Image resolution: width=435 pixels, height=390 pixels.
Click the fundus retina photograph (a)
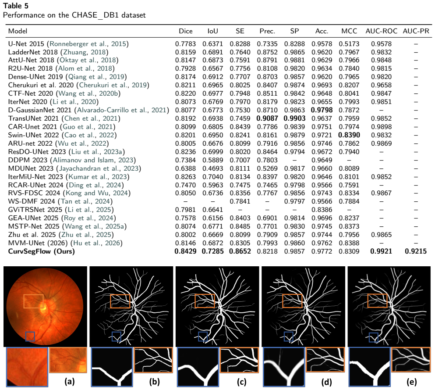(45, 307)
